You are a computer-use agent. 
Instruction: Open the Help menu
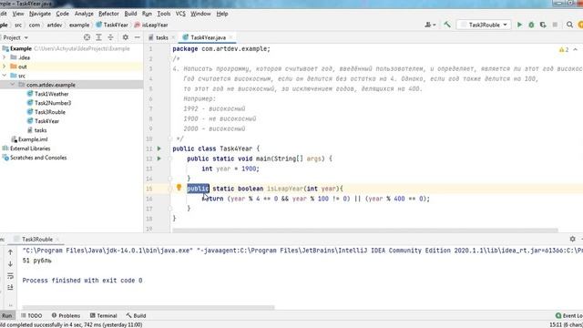(x=222, y=14)
